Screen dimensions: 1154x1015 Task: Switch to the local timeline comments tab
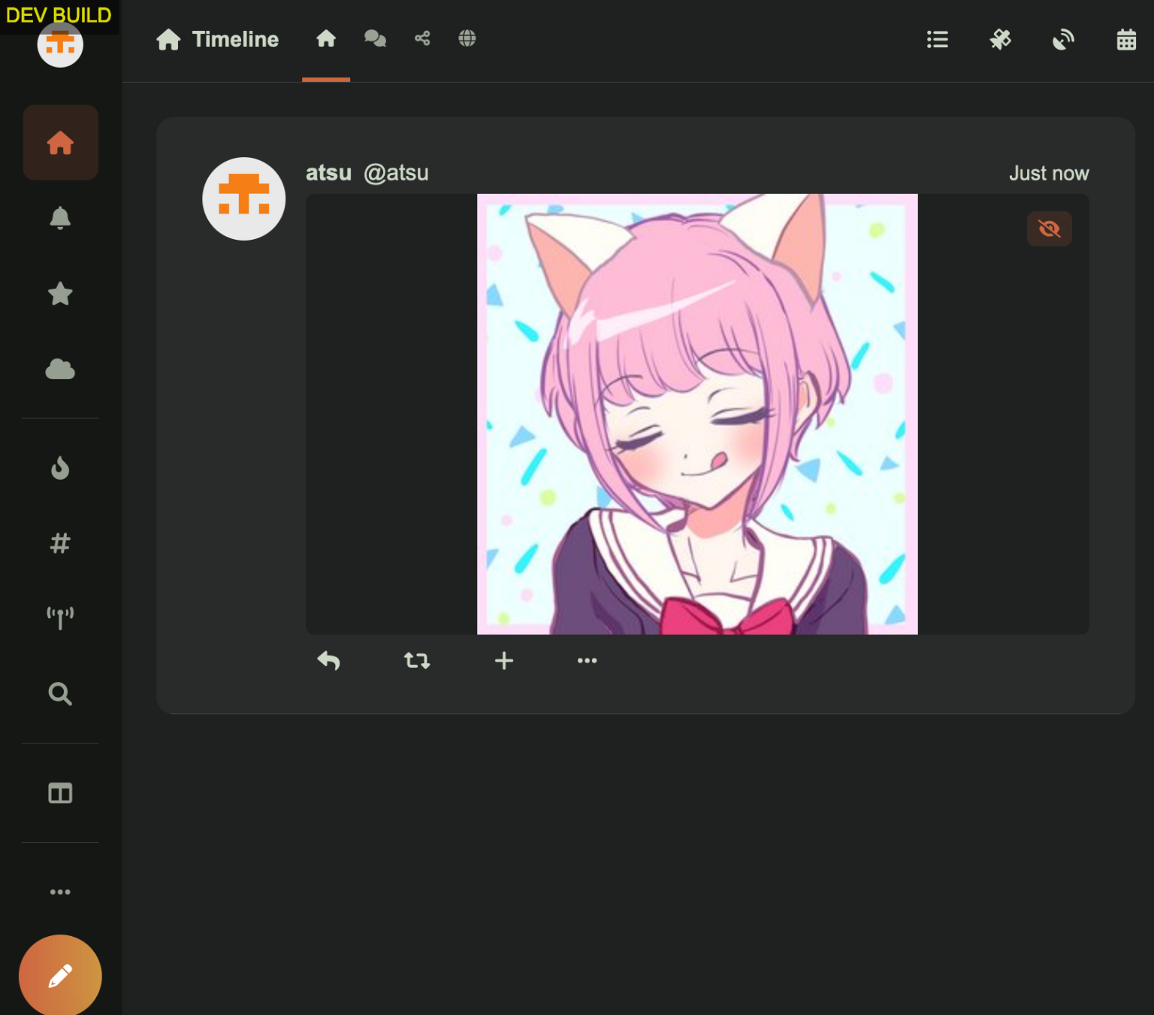(375, 38)
